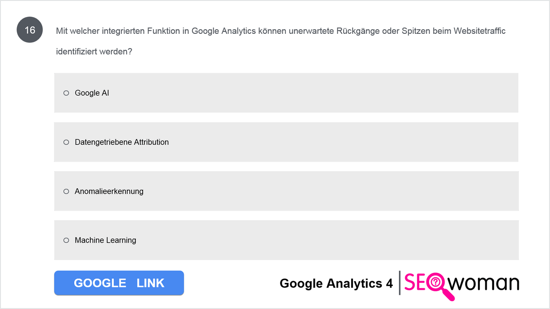
Task: Click the 'Anomalieerkennung' answer label
Action: pyautogui.click(x=109, y=191)
